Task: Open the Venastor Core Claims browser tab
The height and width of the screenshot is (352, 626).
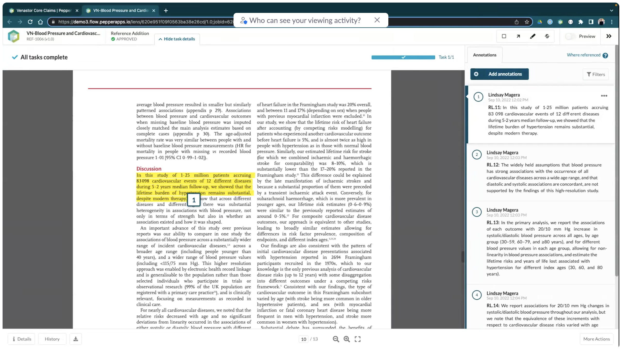Action: pyautogui.click(x=41, y=10)
